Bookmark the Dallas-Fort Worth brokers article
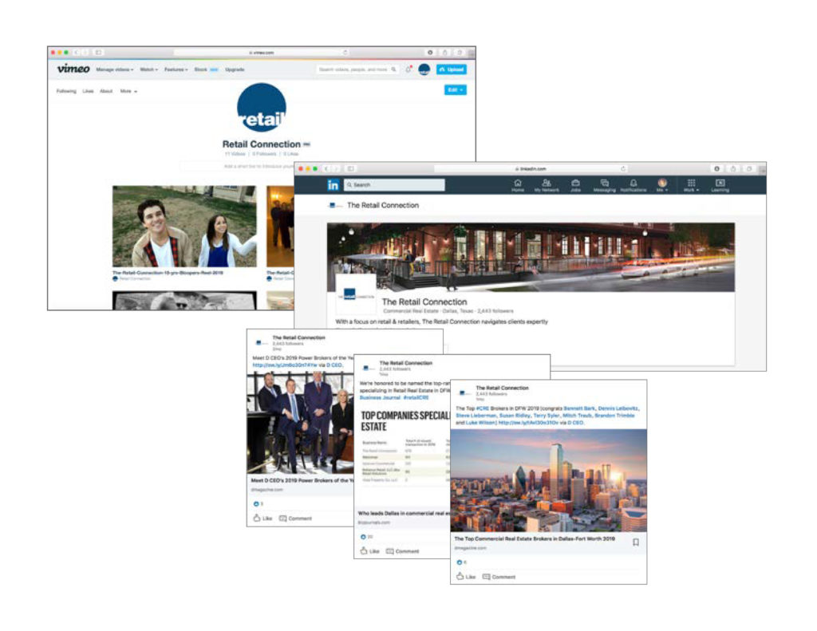This screenshot has height=631, width=817. 635,542
